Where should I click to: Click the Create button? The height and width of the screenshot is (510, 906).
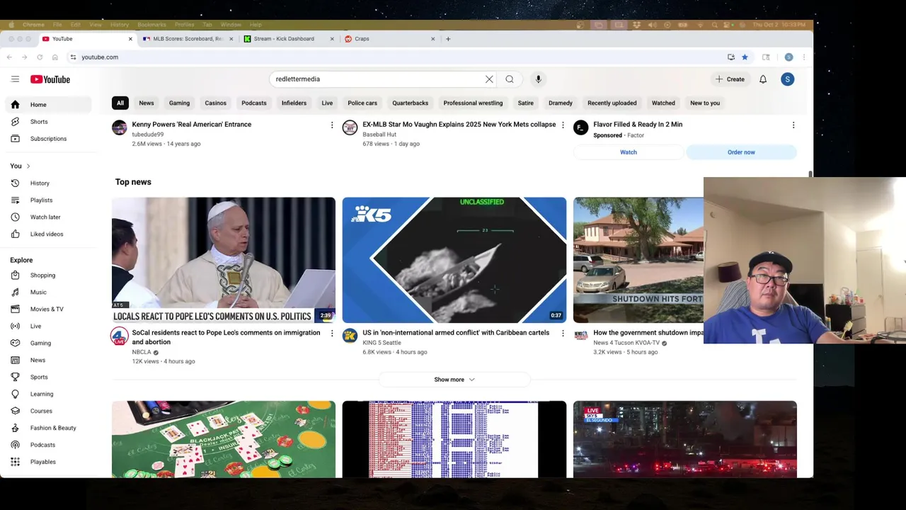coord(730,79)
